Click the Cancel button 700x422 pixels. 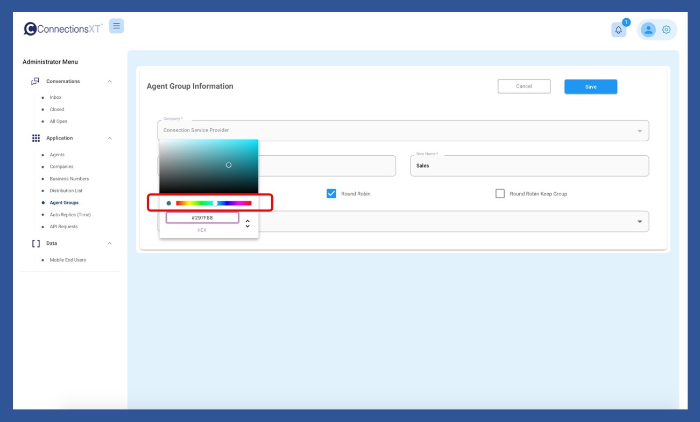524,86
